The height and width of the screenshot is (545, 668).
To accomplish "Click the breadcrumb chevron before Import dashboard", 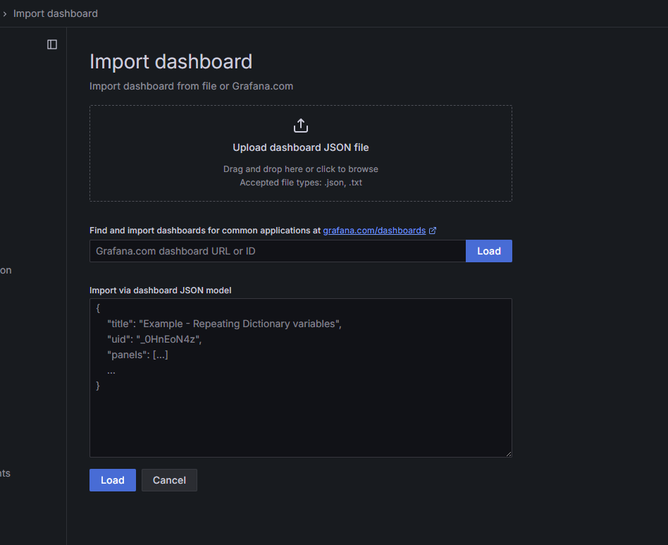I will pos(5,14).
